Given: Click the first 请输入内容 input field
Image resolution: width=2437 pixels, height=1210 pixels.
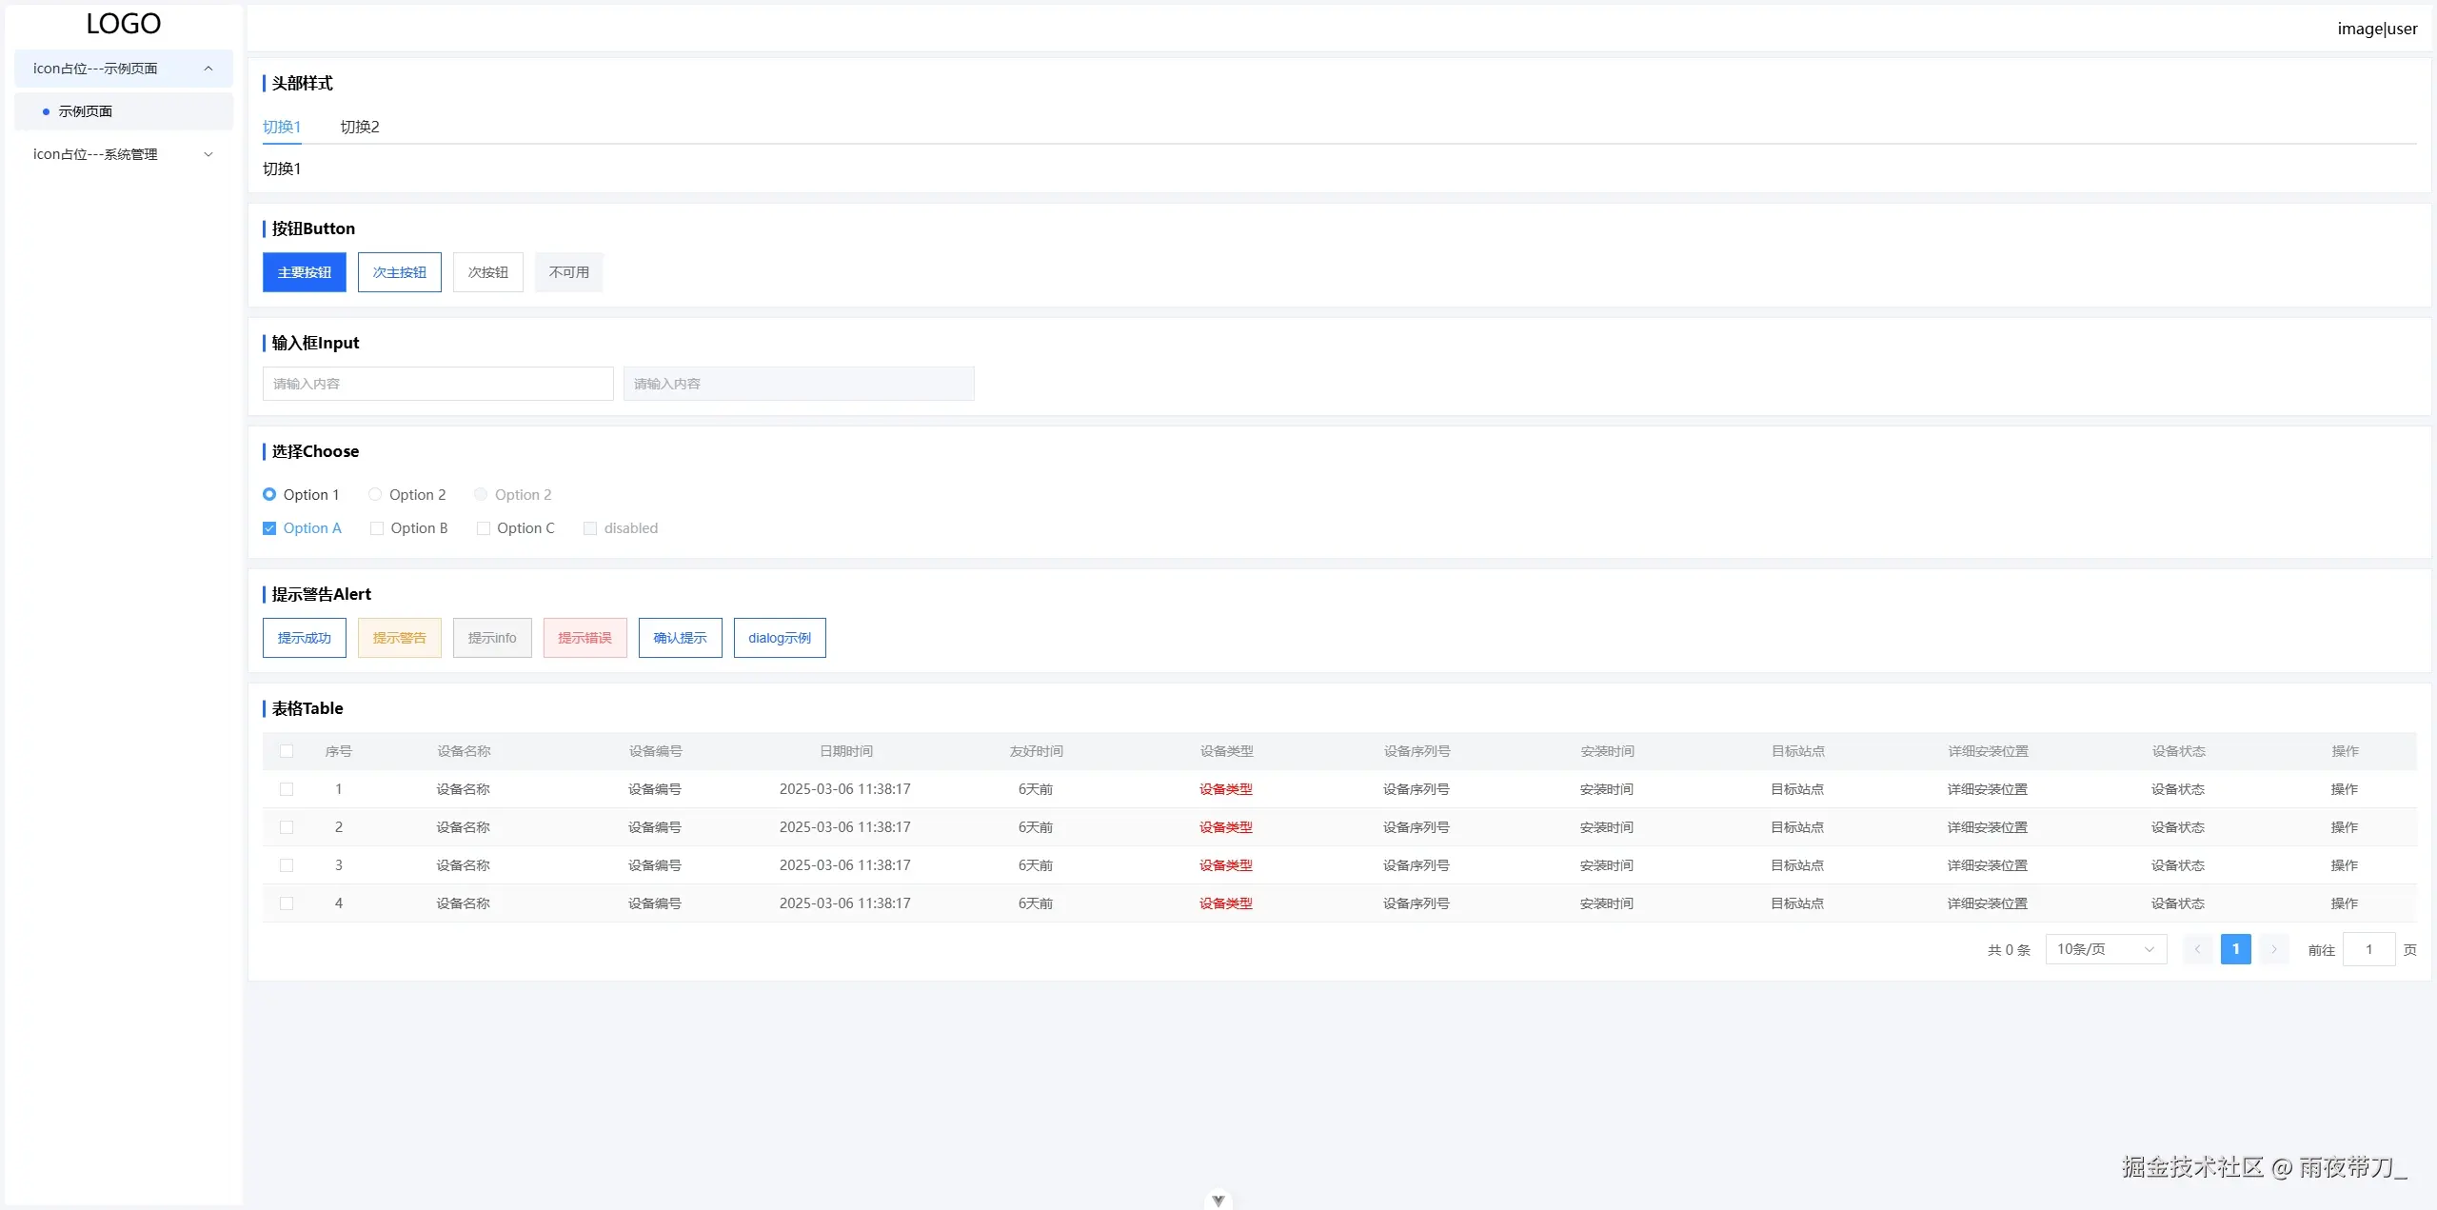Looking at the screenshot, I should [x=437, y=384].
